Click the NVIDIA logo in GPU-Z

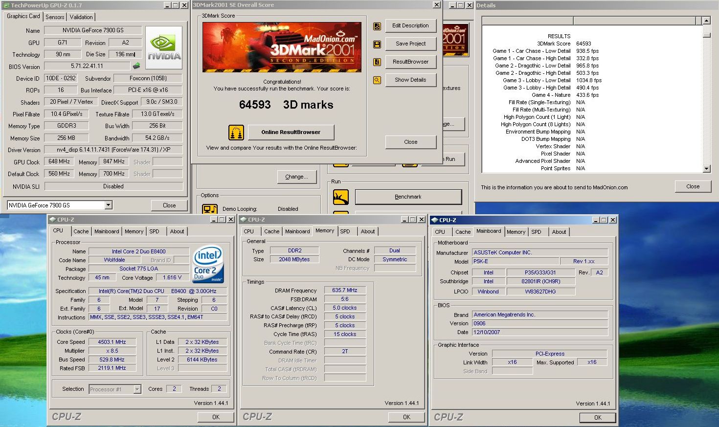click(x=164, y=47)
